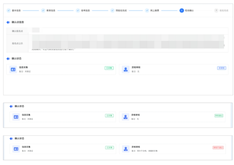Click 资格审核 person icon beside 未审核 badge
Image resolution: width=234 pixels, height=165 pixels.
[125, 69]
